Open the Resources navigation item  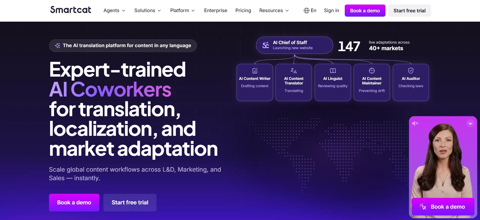[274, 11]
